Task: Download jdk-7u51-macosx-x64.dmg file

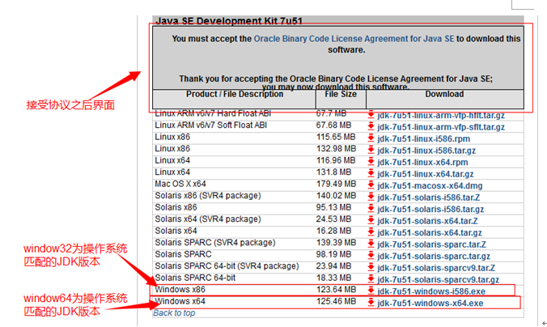Action: pos(430,186)
